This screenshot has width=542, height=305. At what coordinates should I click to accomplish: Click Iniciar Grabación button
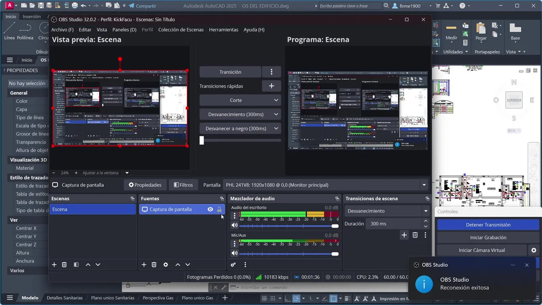coord(488,238)
